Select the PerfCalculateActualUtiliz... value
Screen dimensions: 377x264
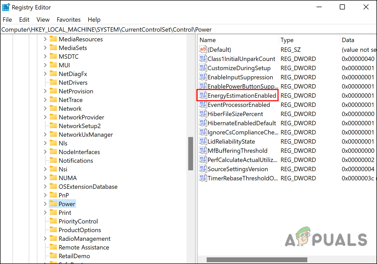(242, 160)
